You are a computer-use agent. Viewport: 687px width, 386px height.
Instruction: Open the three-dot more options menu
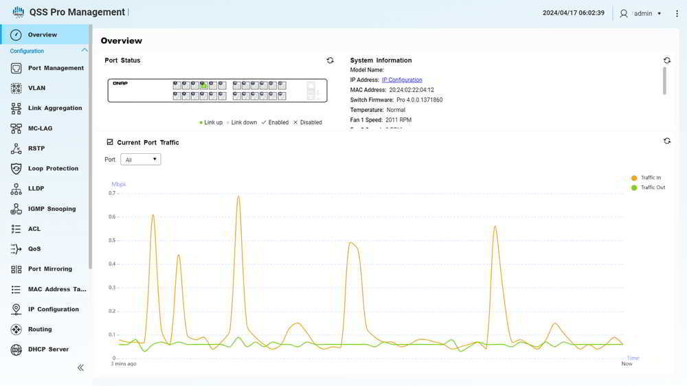coord(677,13)
